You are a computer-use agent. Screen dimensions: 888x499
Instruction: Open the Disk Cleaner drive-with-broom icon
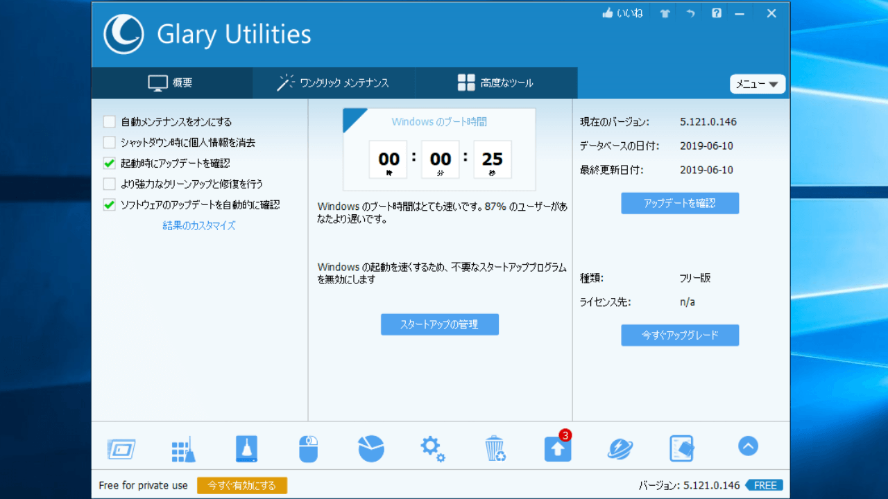(x=246, y=449)
